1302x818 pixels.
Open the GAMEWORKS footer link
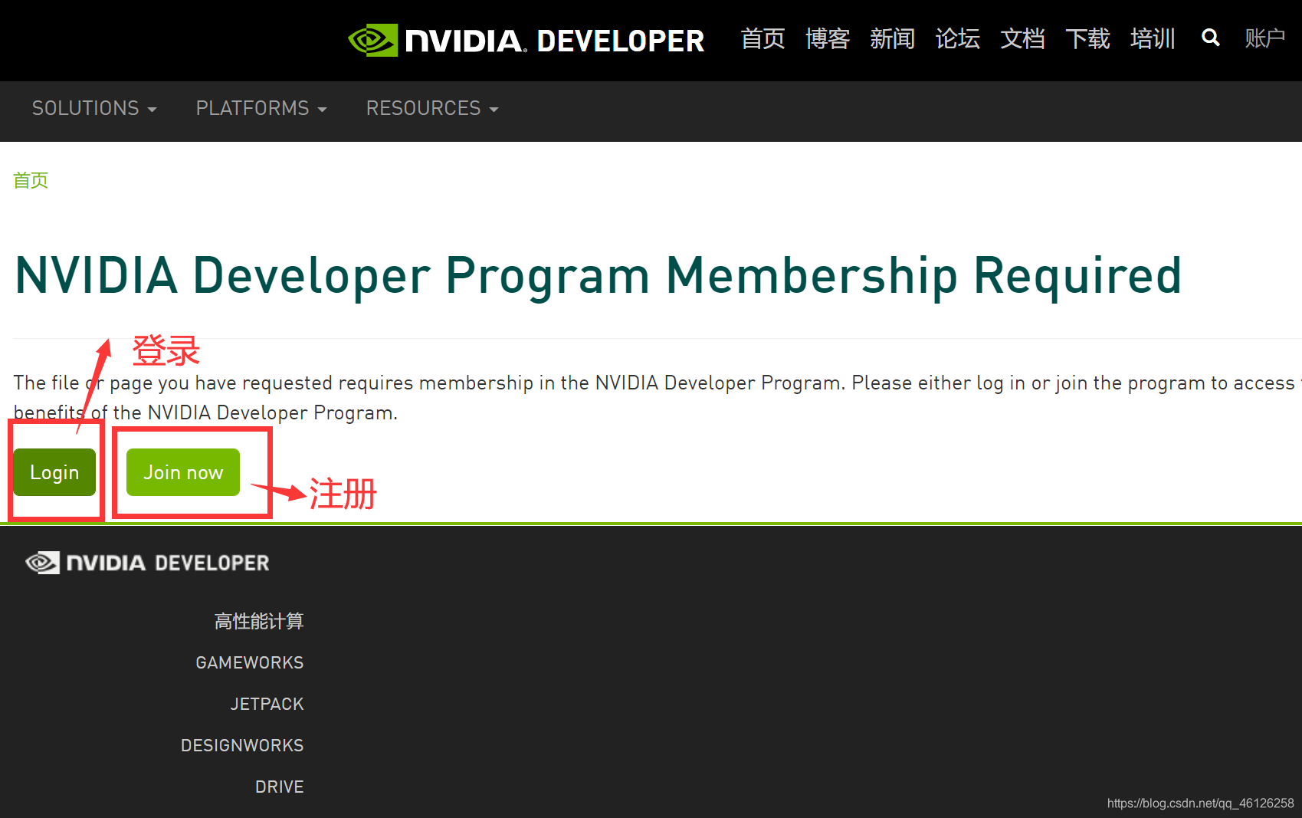click(250, 662)
